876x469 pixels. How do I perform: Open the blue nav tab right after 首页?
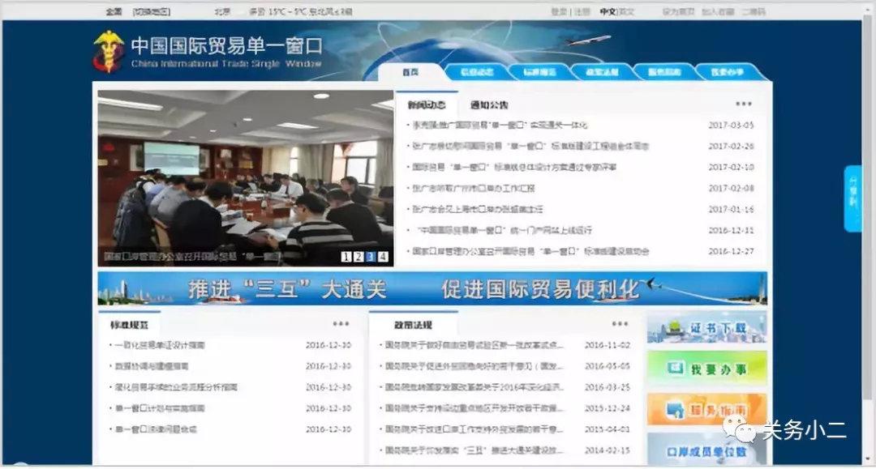[x=477, y=72]
